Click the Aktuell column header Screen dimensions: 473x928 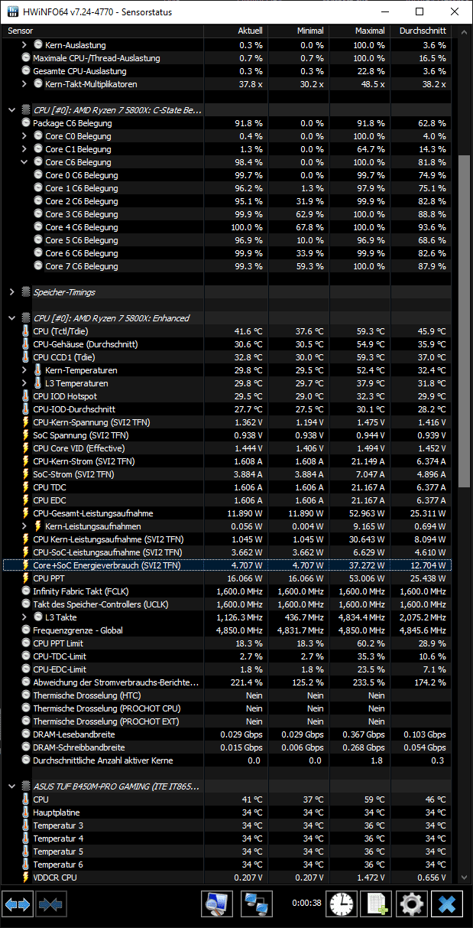(x=250, y=31)
